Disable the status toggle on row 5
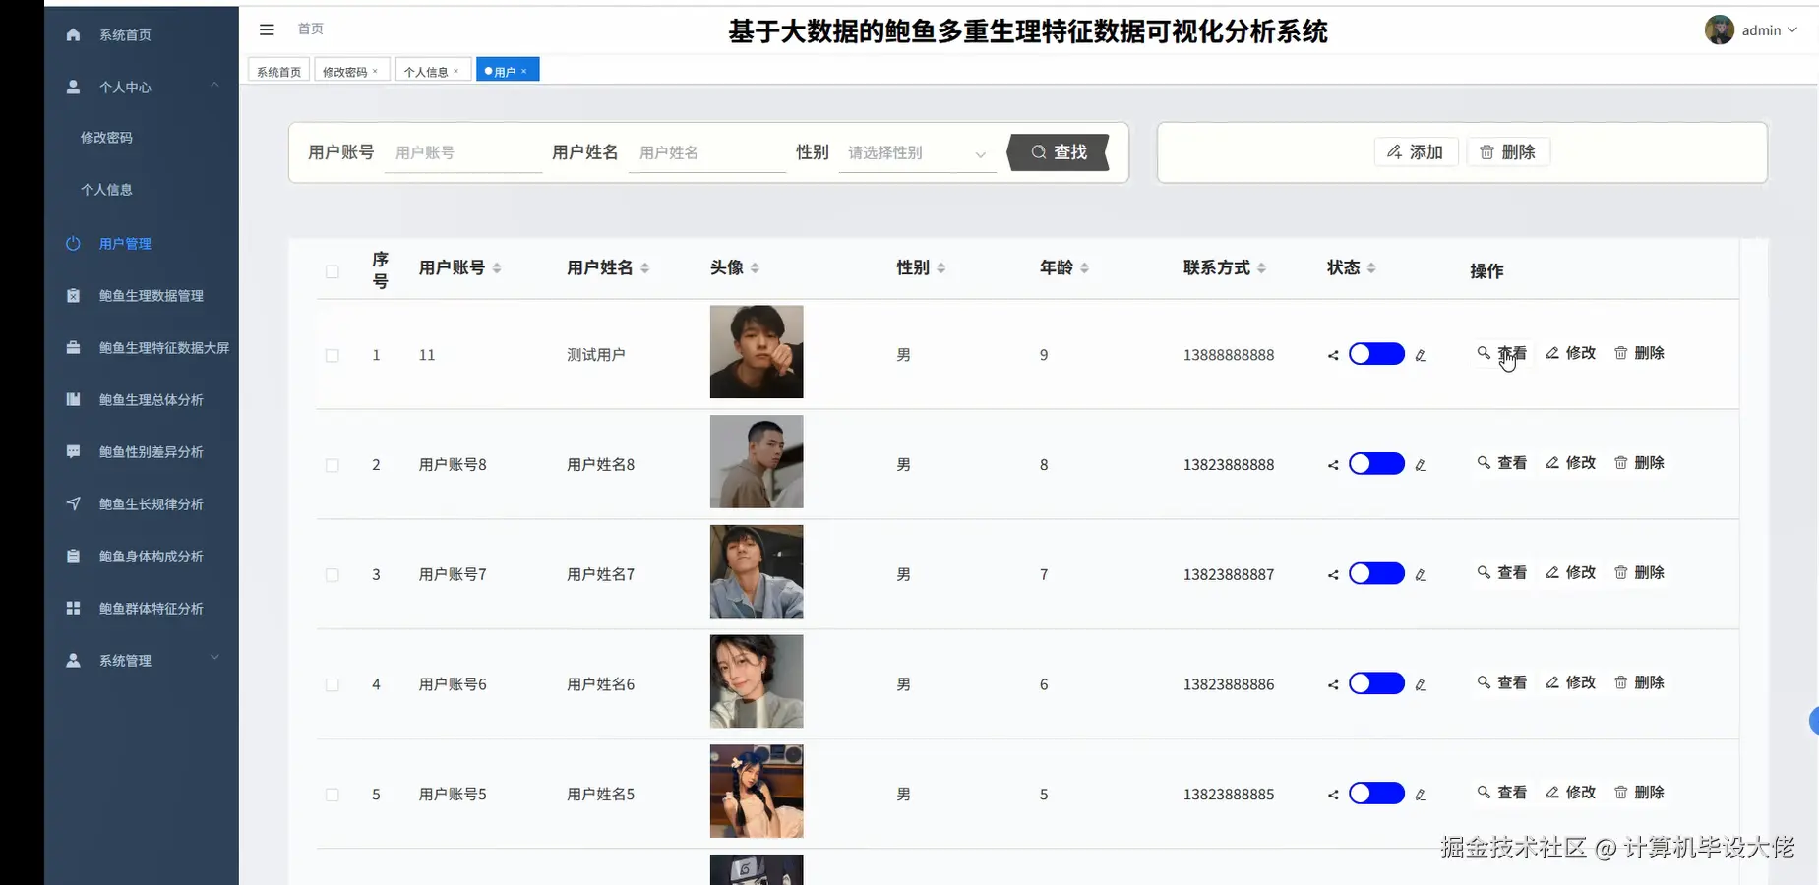 pyautogui.click(x=1375, y=794)
